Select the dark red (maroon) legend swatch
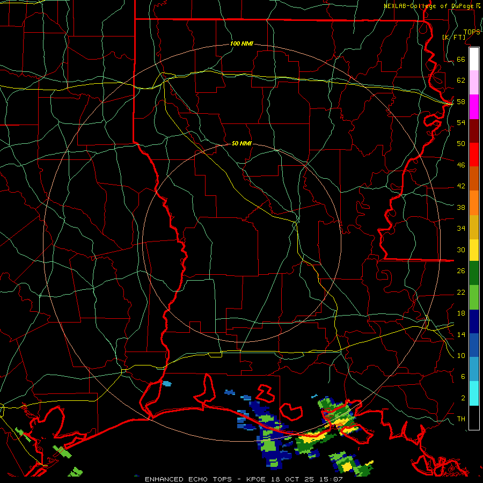 pyautogui.click(x=474, y=131)
